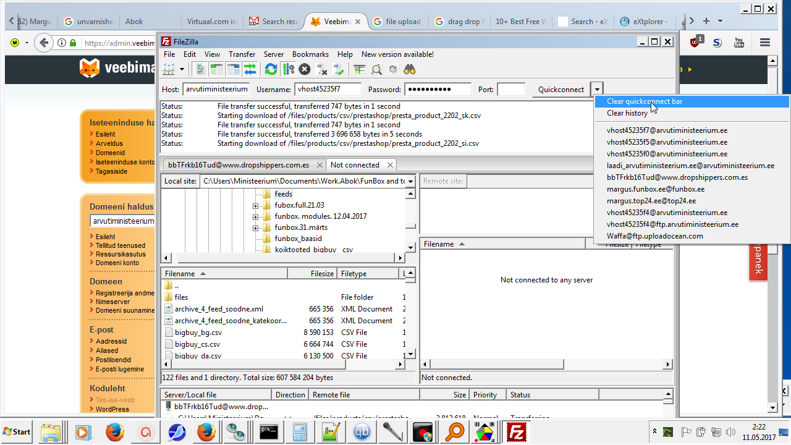Open the Site Manager

click(169, 69)
